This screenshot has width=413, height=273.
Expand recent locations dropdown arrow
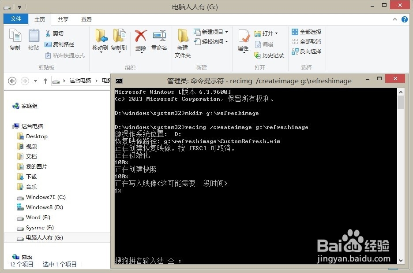(x=35, y=81)
